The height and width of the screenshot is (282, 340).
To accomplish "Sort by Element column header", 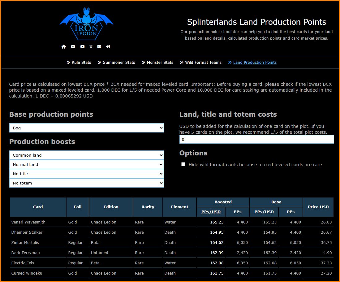I will coord(179,207).
